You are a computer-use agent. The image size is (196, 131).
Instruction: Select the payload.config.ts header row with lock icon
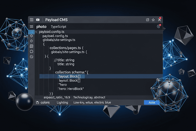[99, 32]
